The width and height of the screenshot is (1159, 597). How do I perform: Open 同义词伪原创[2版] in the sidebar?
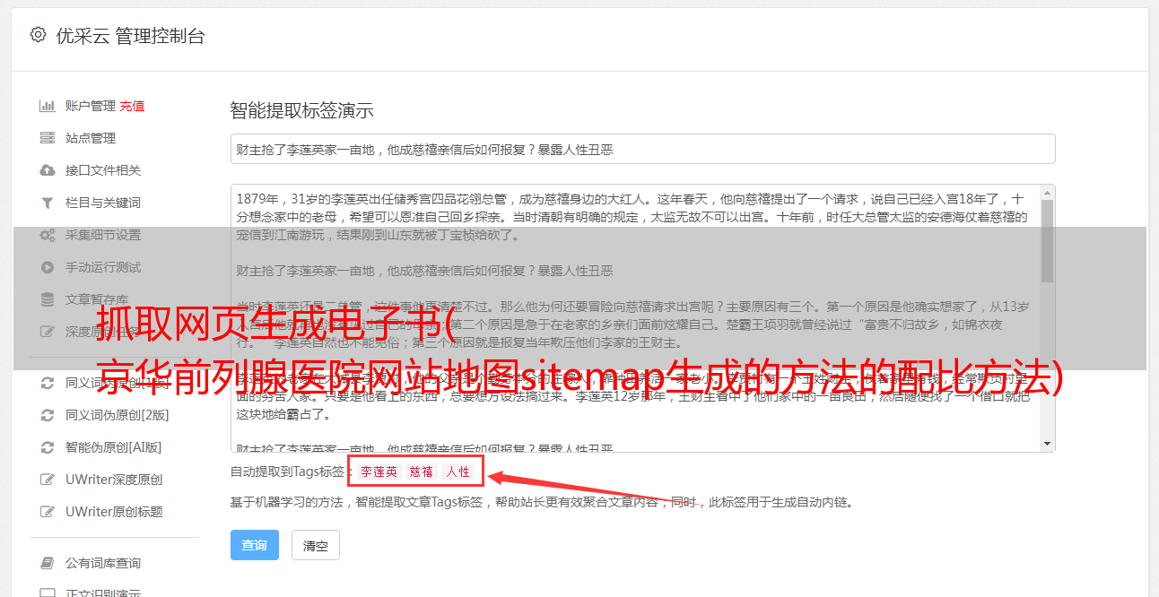pyautogui.click(x=117, y=415)
